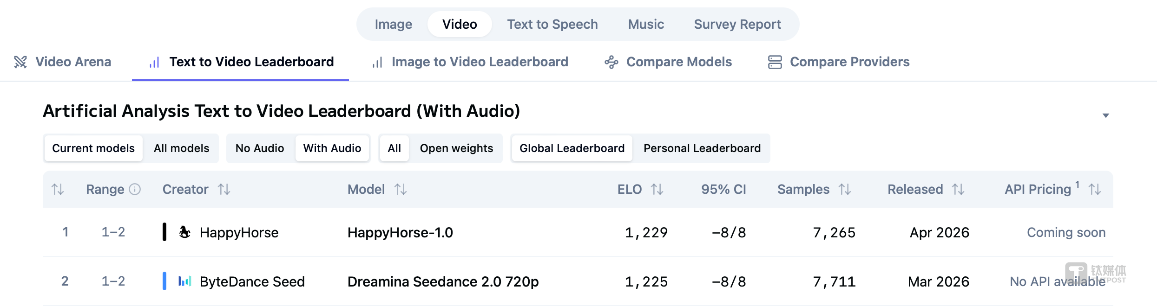Sort by Creator column arrows
This screenshot has width=1157, height=306.
[x=224, y=189]
